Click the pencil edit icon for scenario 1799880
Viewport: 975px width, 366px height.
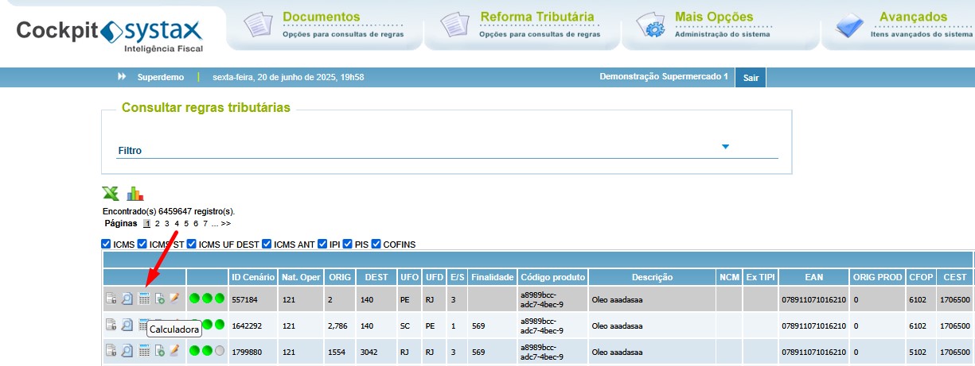174,350
